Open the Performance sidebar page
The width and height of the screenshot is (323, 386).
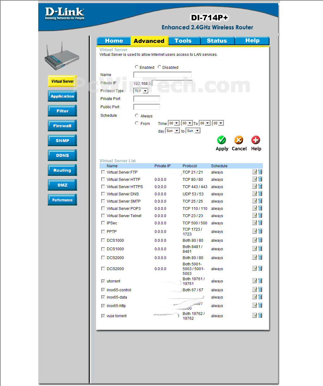point(62,200)
